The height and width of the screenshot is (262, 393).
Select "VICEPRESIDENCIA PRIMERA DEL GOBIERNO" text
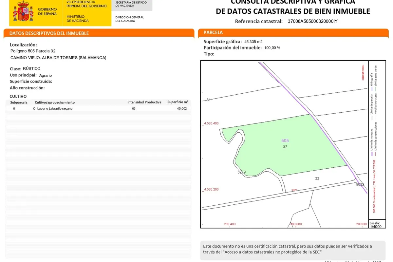(x=86, y=4)
